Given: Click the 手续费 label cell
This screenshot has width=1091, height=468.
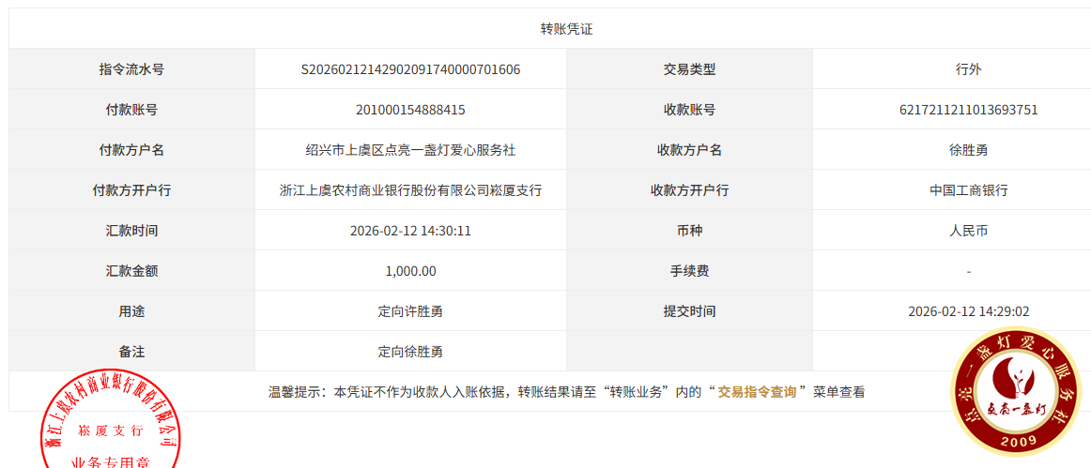Looking at the screenshot, I should pos(689,271).
